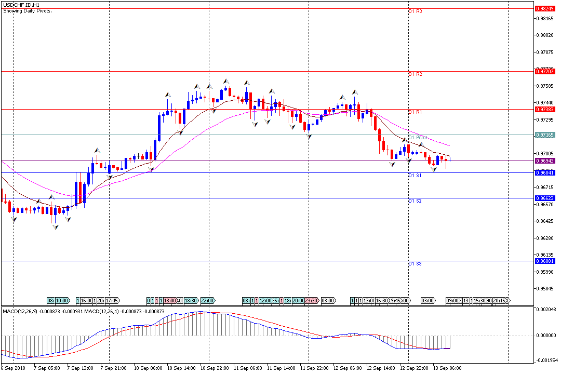561x374 pixels.
Task: Click the 7 Sep 21:00 time label
Action: coord(113,368)
